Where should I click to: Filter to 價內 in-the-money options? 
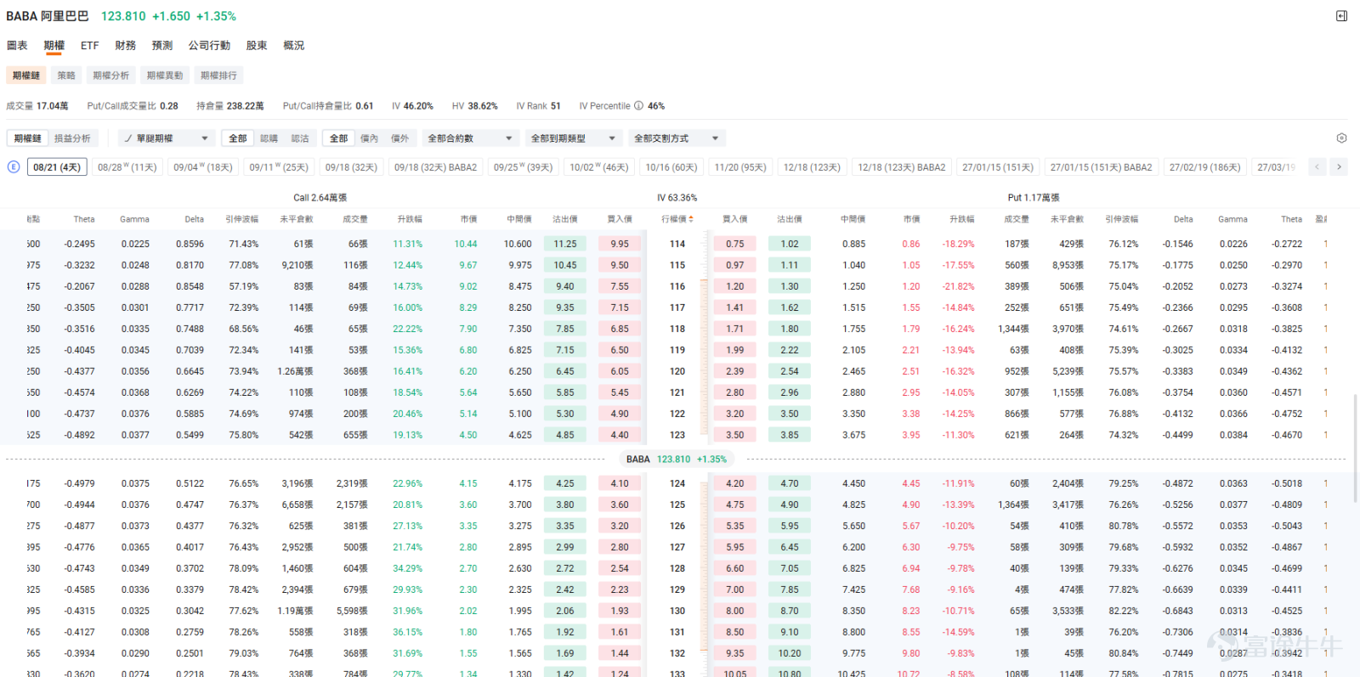[369, 138]
